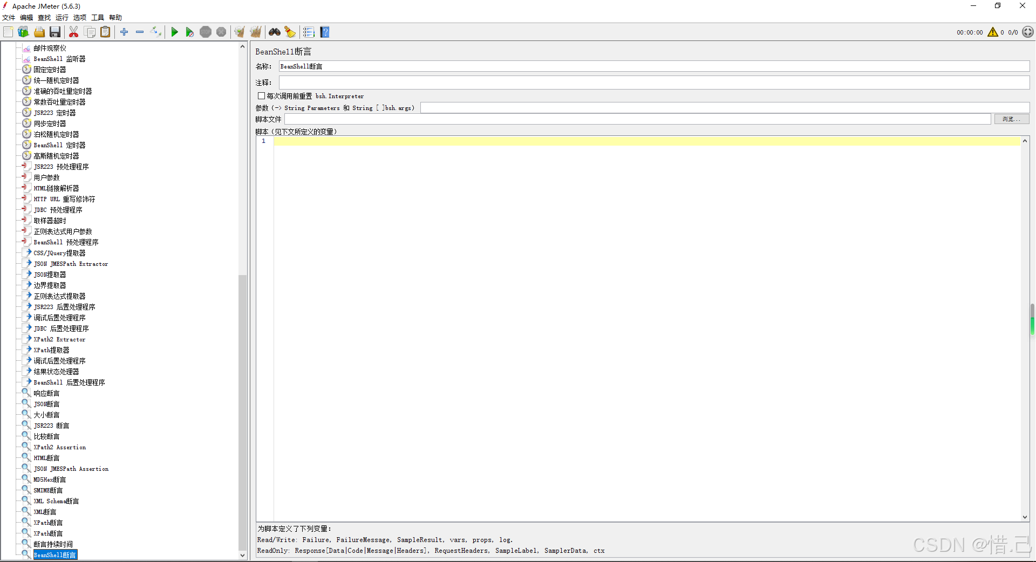Click the warning triangle log icon
This screenshot has height=562, width=1036.
tap(993, 32)
